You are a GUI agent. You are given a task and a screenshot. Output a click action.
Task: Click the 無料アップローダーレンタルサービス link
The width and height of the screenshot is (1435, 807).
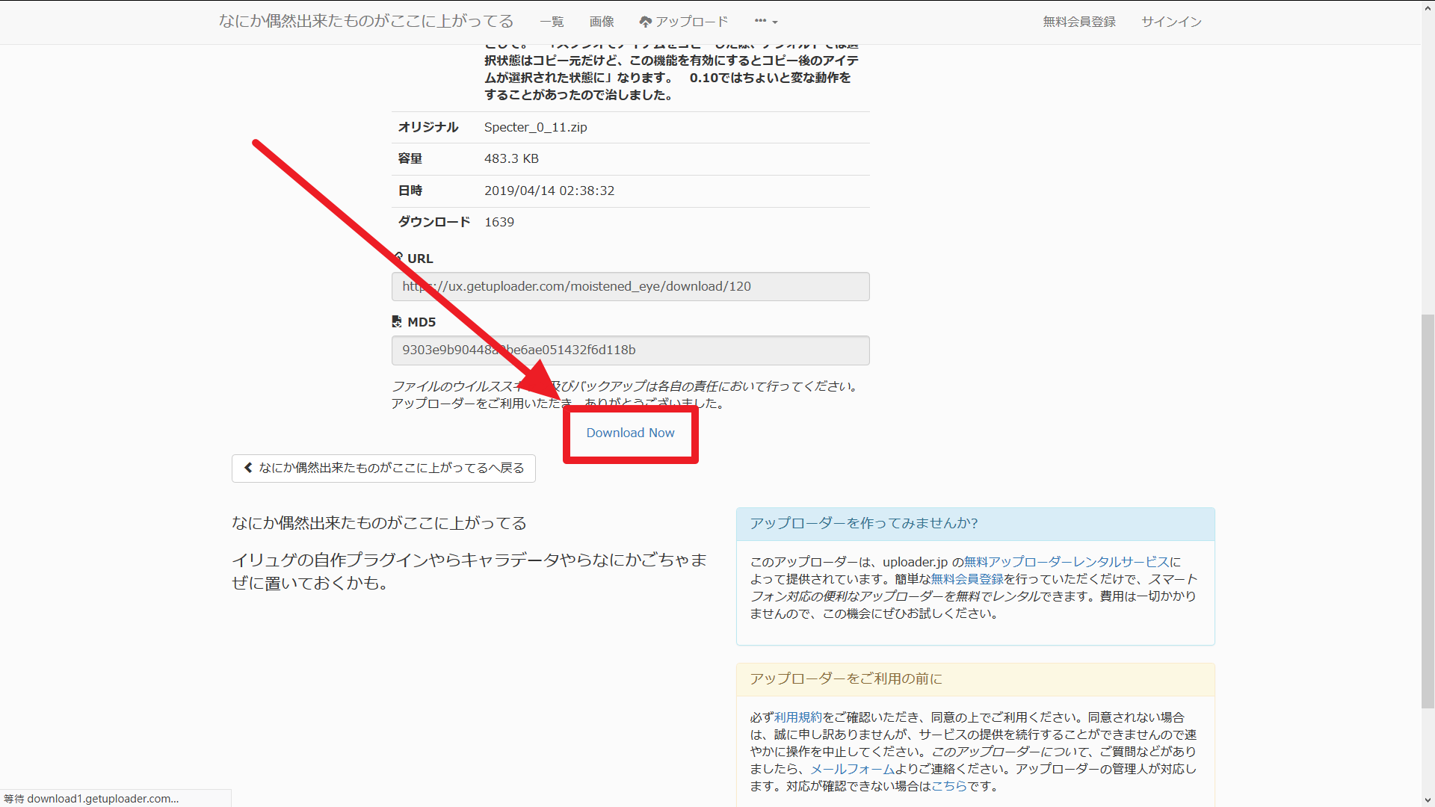[x=1067, y=562]
